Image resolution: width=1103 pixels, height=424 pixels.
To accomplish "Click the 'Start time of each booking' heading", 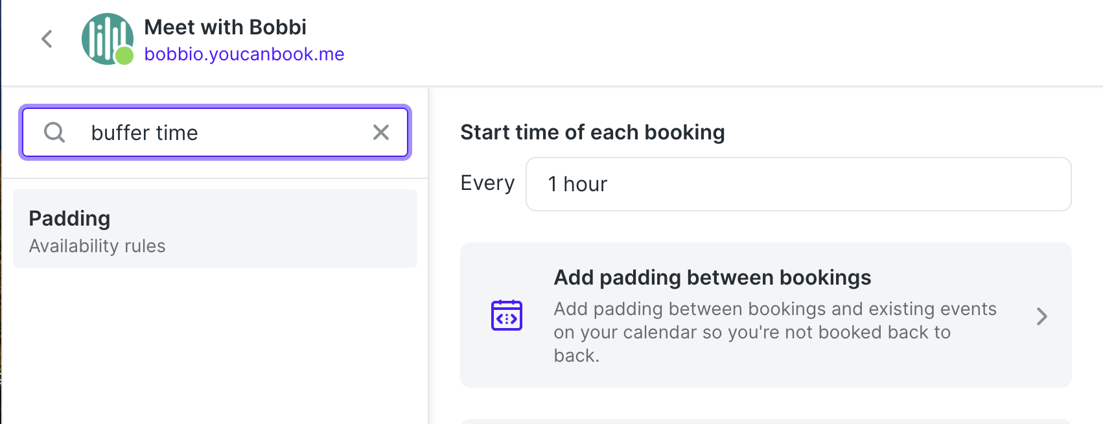I will [592, 132].
